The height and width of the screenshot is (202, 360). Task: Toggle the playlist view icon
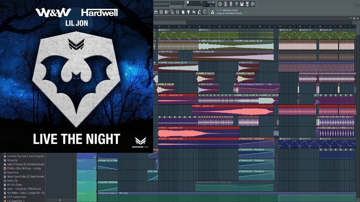point(156,12)
